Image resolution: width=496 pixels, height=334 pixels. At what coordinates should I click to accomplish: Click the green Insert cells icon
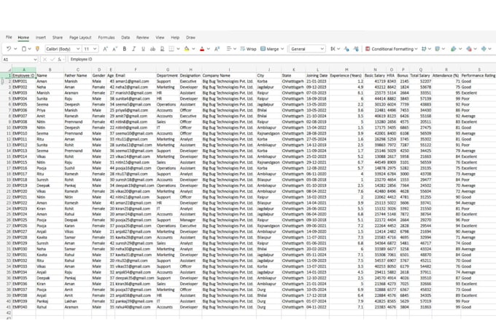pos(453,49)
